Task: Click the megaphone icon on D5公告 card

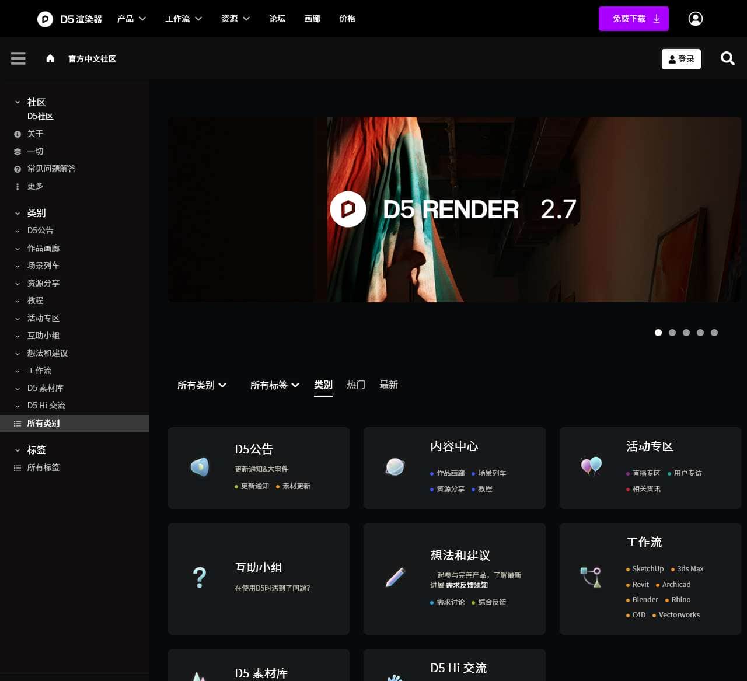Action: coord(201,467)
